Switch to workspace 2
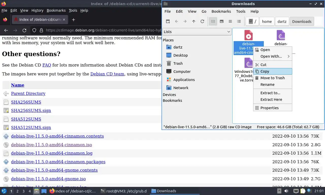The height and width of the screenshot is (195, 325). click(17, 191)
